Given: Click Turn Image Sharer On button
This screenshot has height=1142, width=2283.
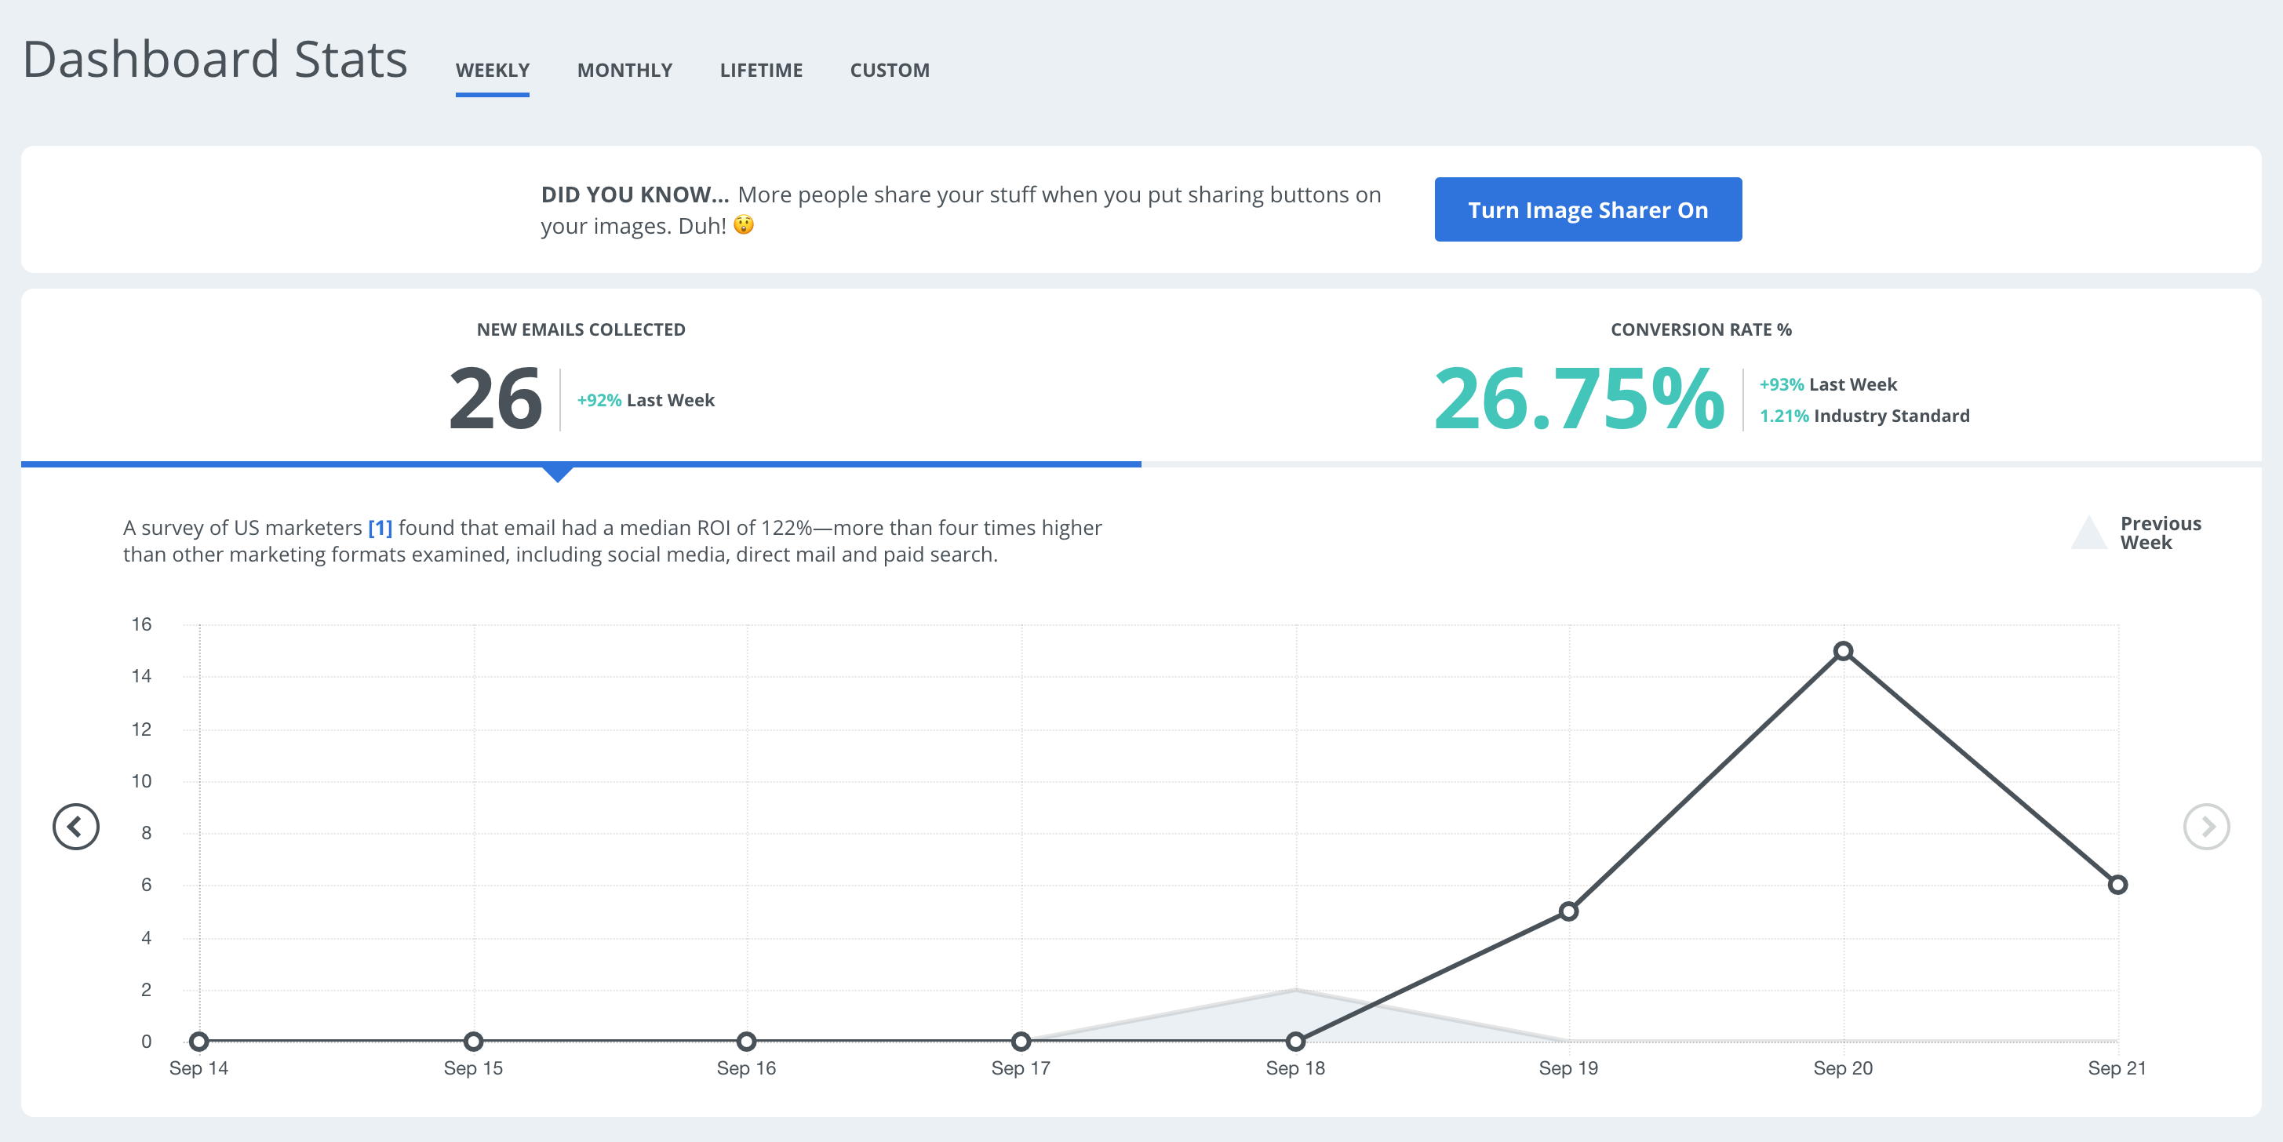Looking at the screenshot, I should (x=1586, y=210).
